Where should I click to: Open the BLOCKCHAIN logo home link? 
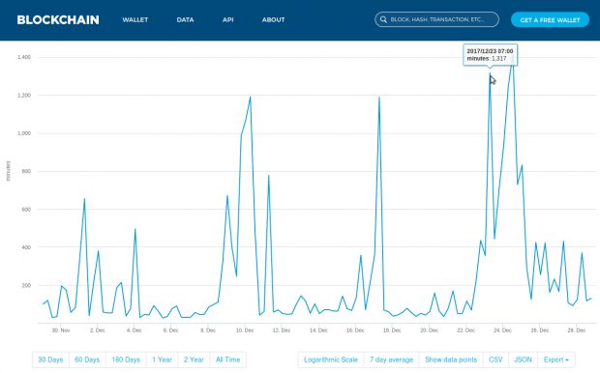pos(58,20)
